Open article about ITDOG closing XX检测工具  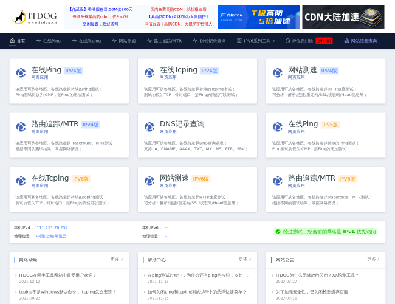pyautogui.click(x=317, y=275)
